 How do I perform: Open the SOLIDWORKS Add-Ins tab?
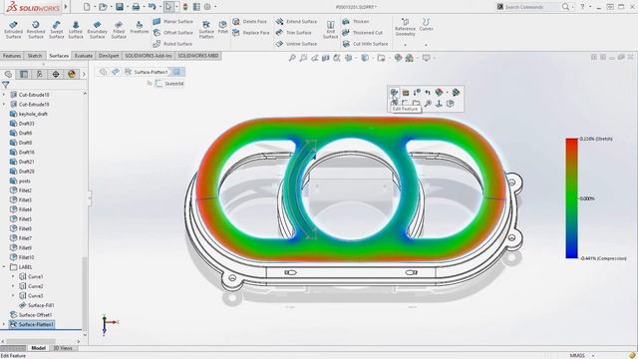[x=149, y=56]
